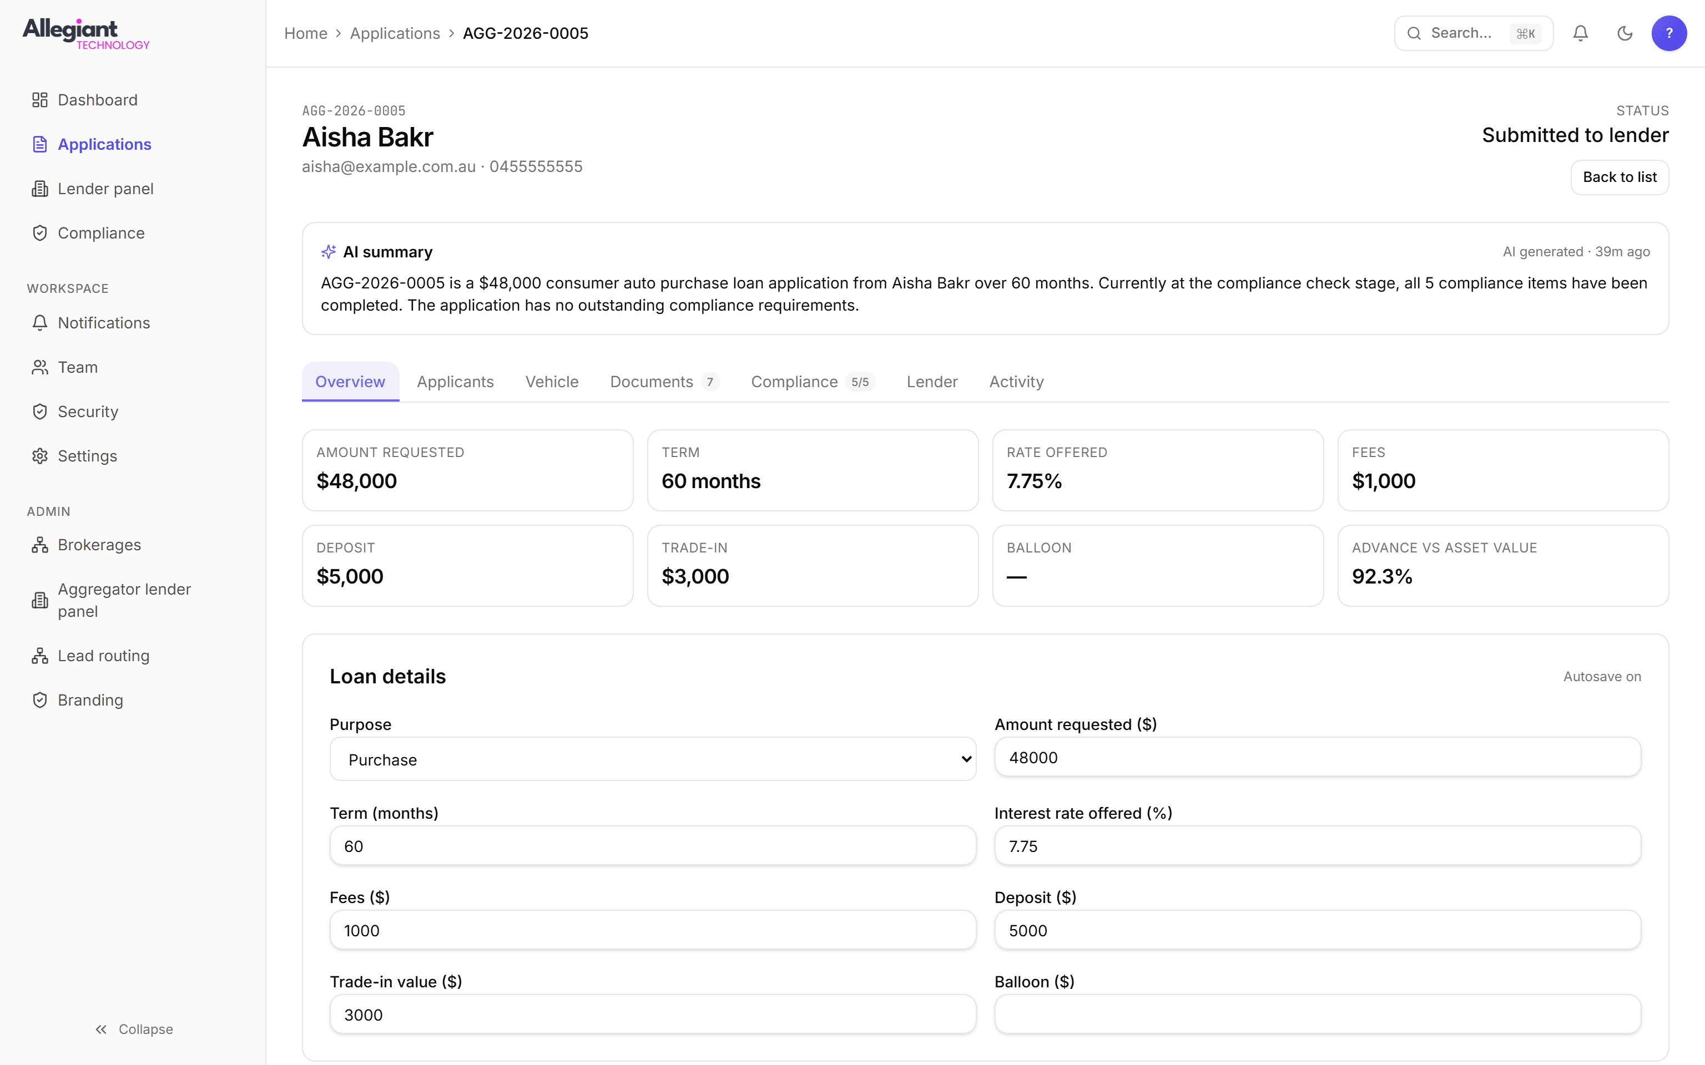
Task: Click the 92.3% advance vs asset value
Action: 1381,577
